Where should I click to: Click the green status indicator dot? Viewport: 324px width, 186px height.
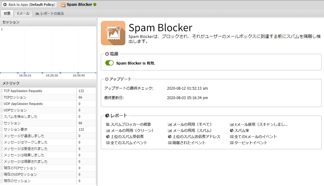pos(95,5)
